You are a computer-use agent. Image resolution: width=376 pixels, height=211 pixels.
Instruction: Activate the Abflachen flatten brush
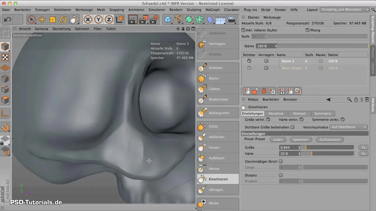(x=218, y=137)
